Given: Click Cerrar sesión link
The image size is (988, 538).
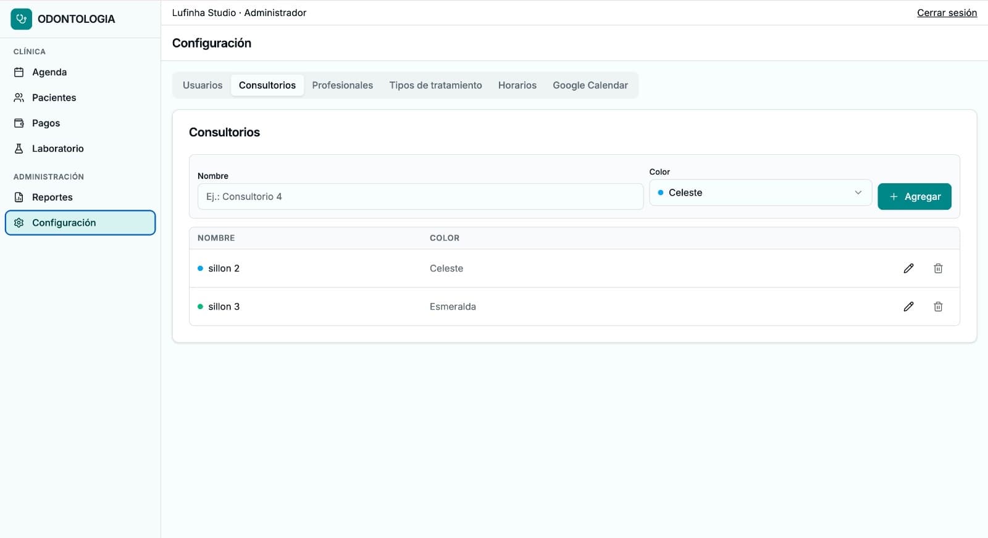Looking at the screenshot, I should point(947,13).
